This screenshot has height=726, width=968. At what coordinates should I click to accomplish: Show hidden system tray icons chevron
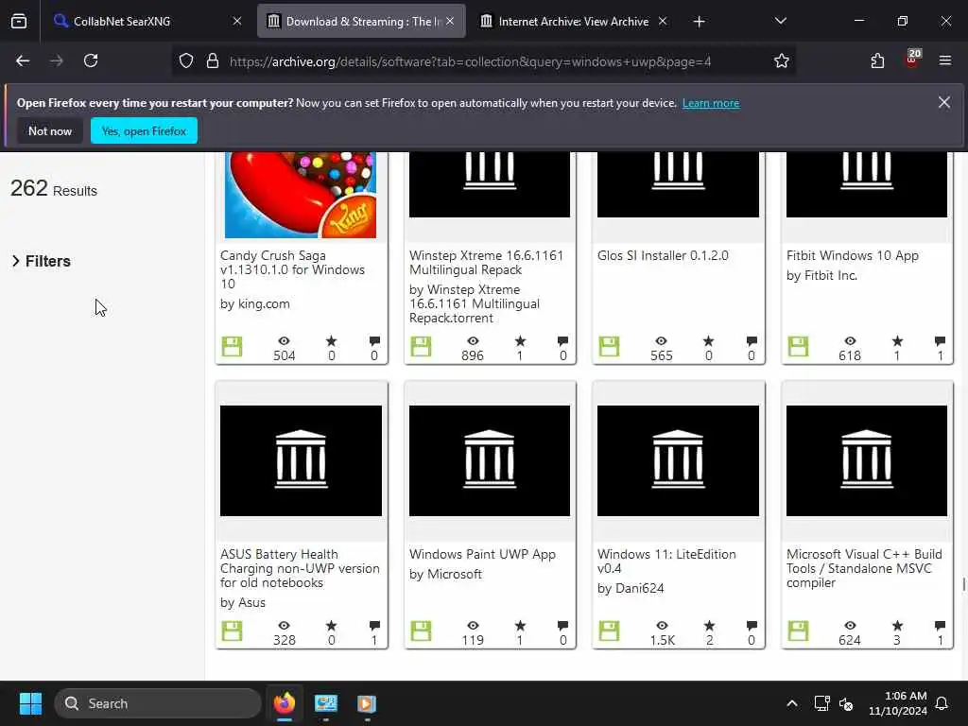pyautogui.click(x=791, y=703)
